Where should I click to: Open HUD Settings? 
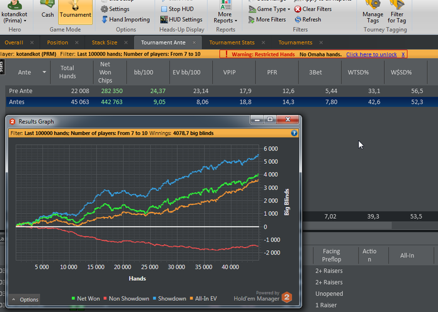181,19
